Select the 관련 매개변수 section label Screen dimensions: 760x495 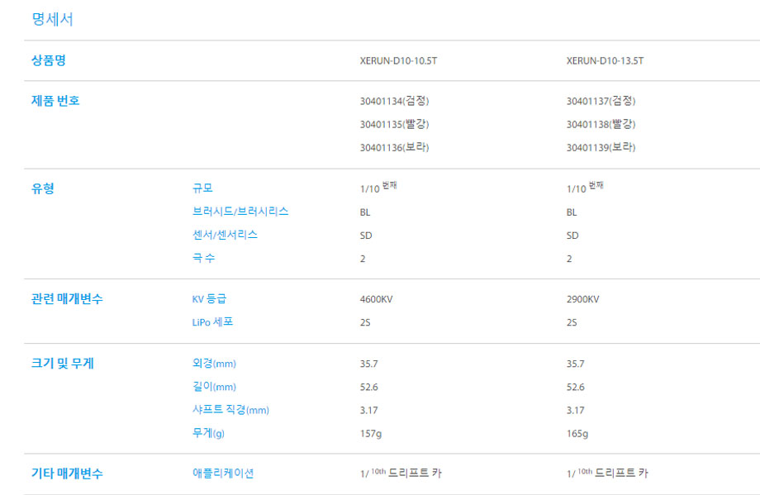point(67,298)
